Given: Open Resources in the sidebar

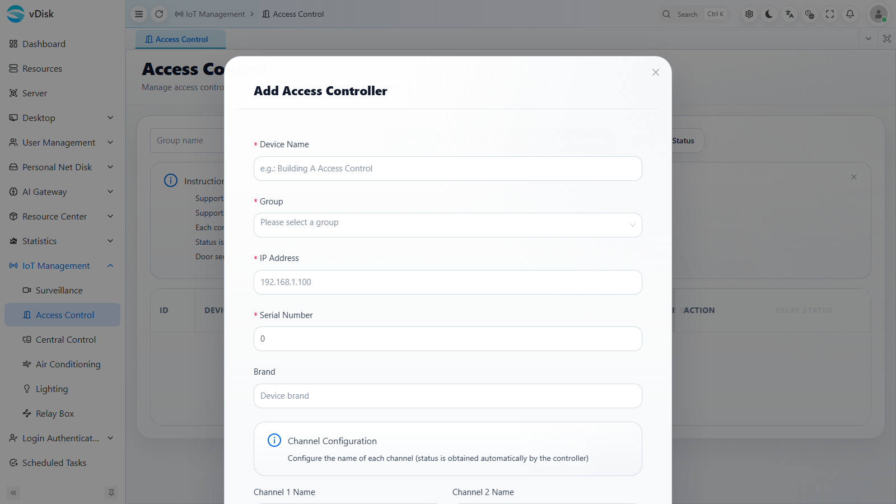Looking at the screenshot, I should point(62,68).
